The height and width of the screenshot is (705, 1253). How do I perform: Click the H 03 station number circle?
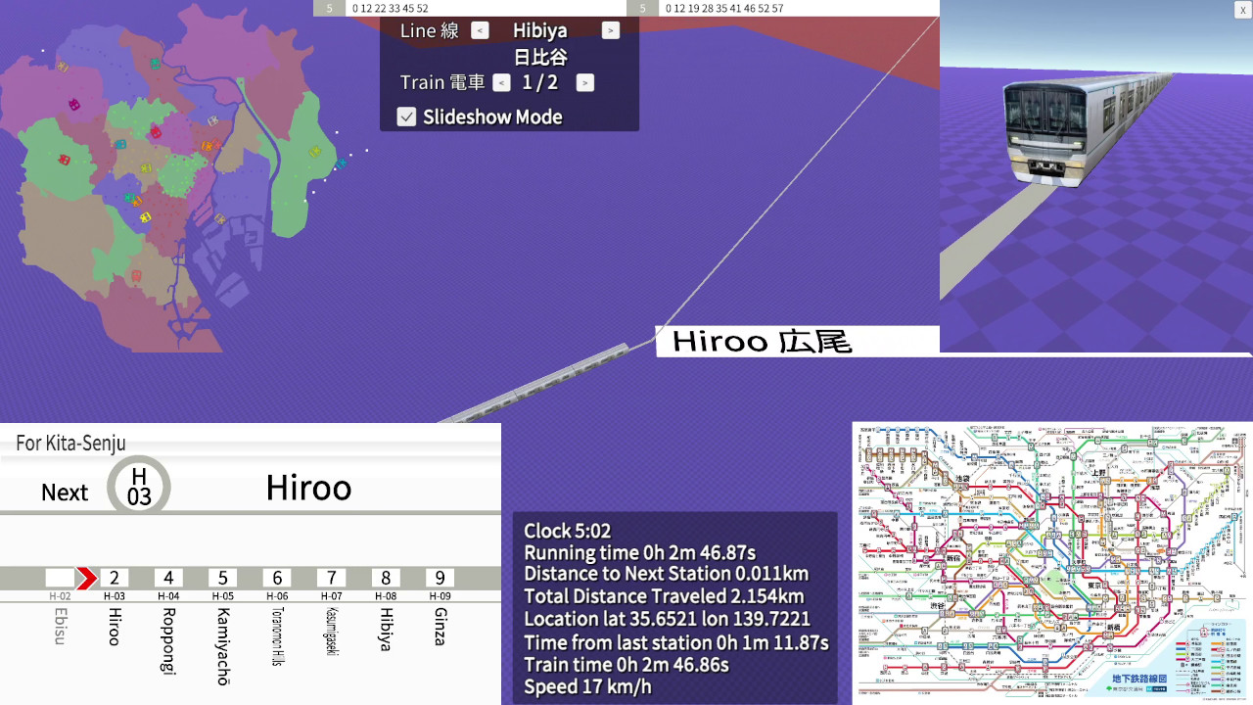tap(139, 487)
